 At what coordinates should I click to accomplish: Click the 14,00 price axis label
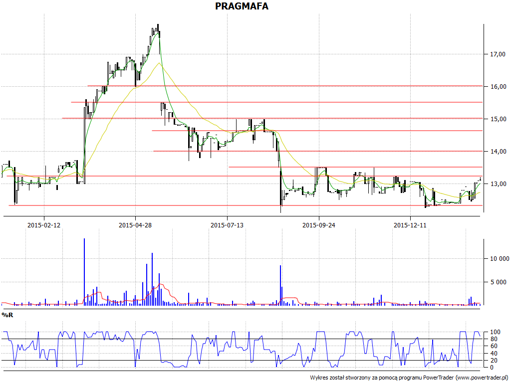coord(498,151)
